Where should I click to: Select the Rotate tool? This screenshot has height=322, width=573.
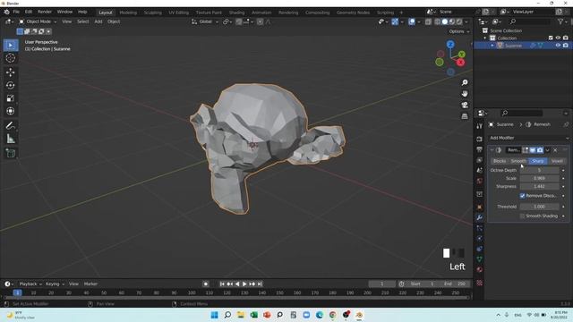pos(11,85)
